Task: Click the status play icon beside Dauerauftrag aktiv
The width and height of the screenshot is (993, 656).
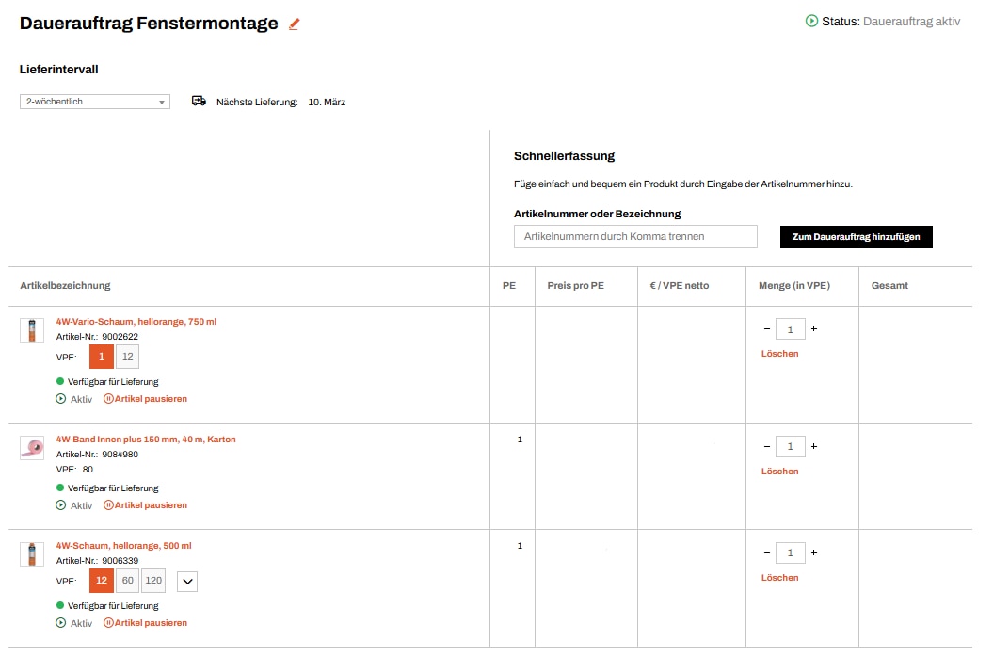Action: (811, 21)
